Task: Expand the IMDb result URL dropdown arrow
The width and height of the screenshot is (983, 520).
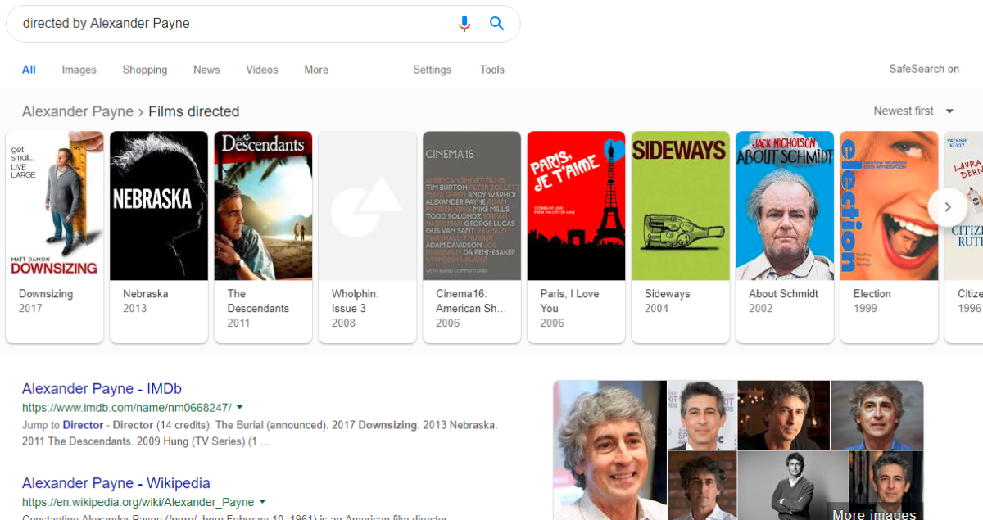Action: pos(240,407)
